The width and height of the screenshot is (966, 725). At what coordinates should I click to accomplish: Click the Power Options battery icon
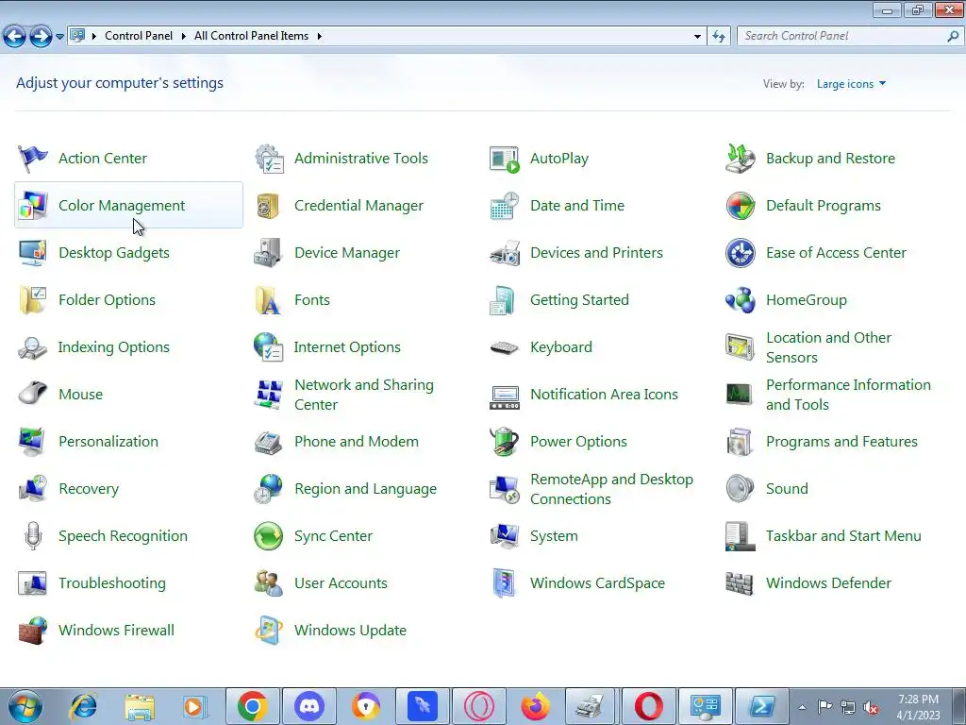click(505, 442)
